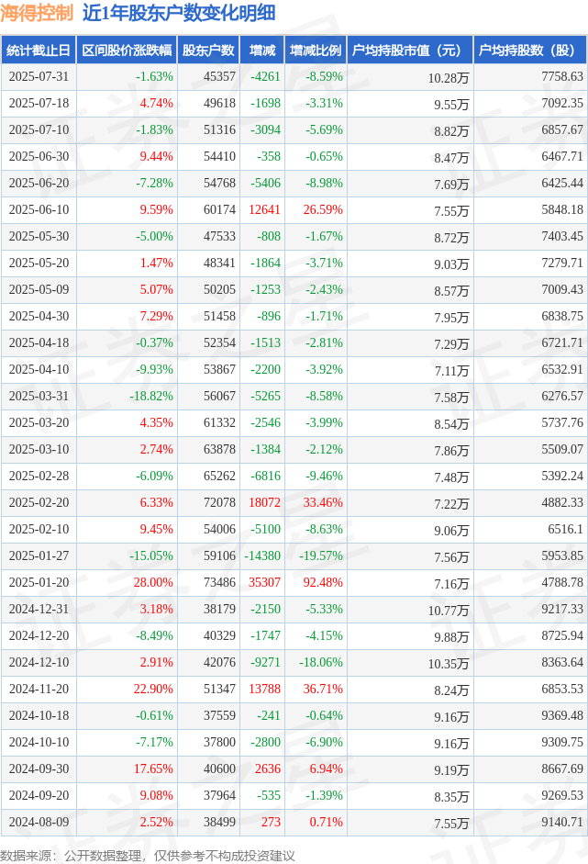Select the 2024-08-09 date cell
This screenshot has width=588, height=864.
39,822
